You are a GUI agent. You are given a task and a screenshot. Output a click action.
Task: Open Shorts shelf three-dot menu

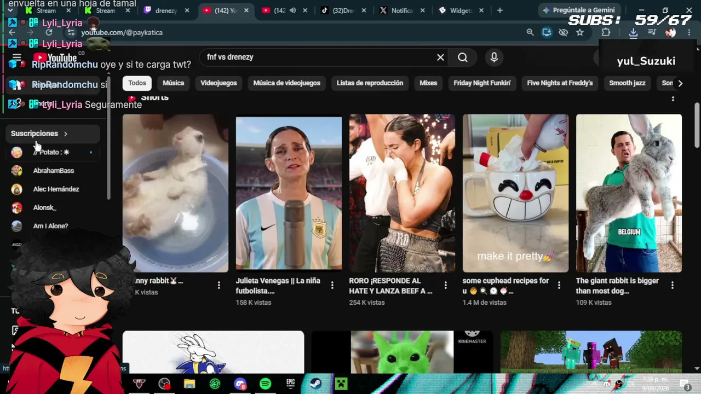(x=673, y=99)
